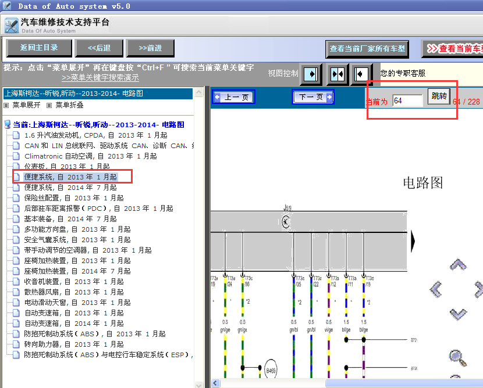Screen dimensions: 483x388
Task: Open Climatronic 自动空调 tree item
Action: point(91,156)
